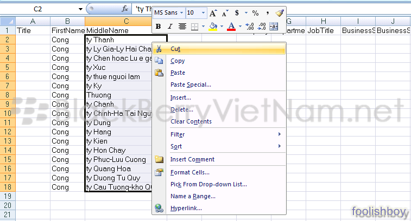Screen dimensions: 411x221
Task: Click the Decrease Decimal icon
Action: tap(261, 26)
